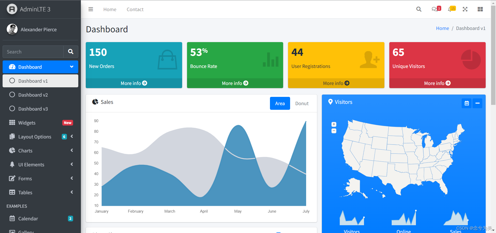Viewport: 496px width, 233px height.
Task: Switch Sales chart to Area tab
Action: (280, 103)
